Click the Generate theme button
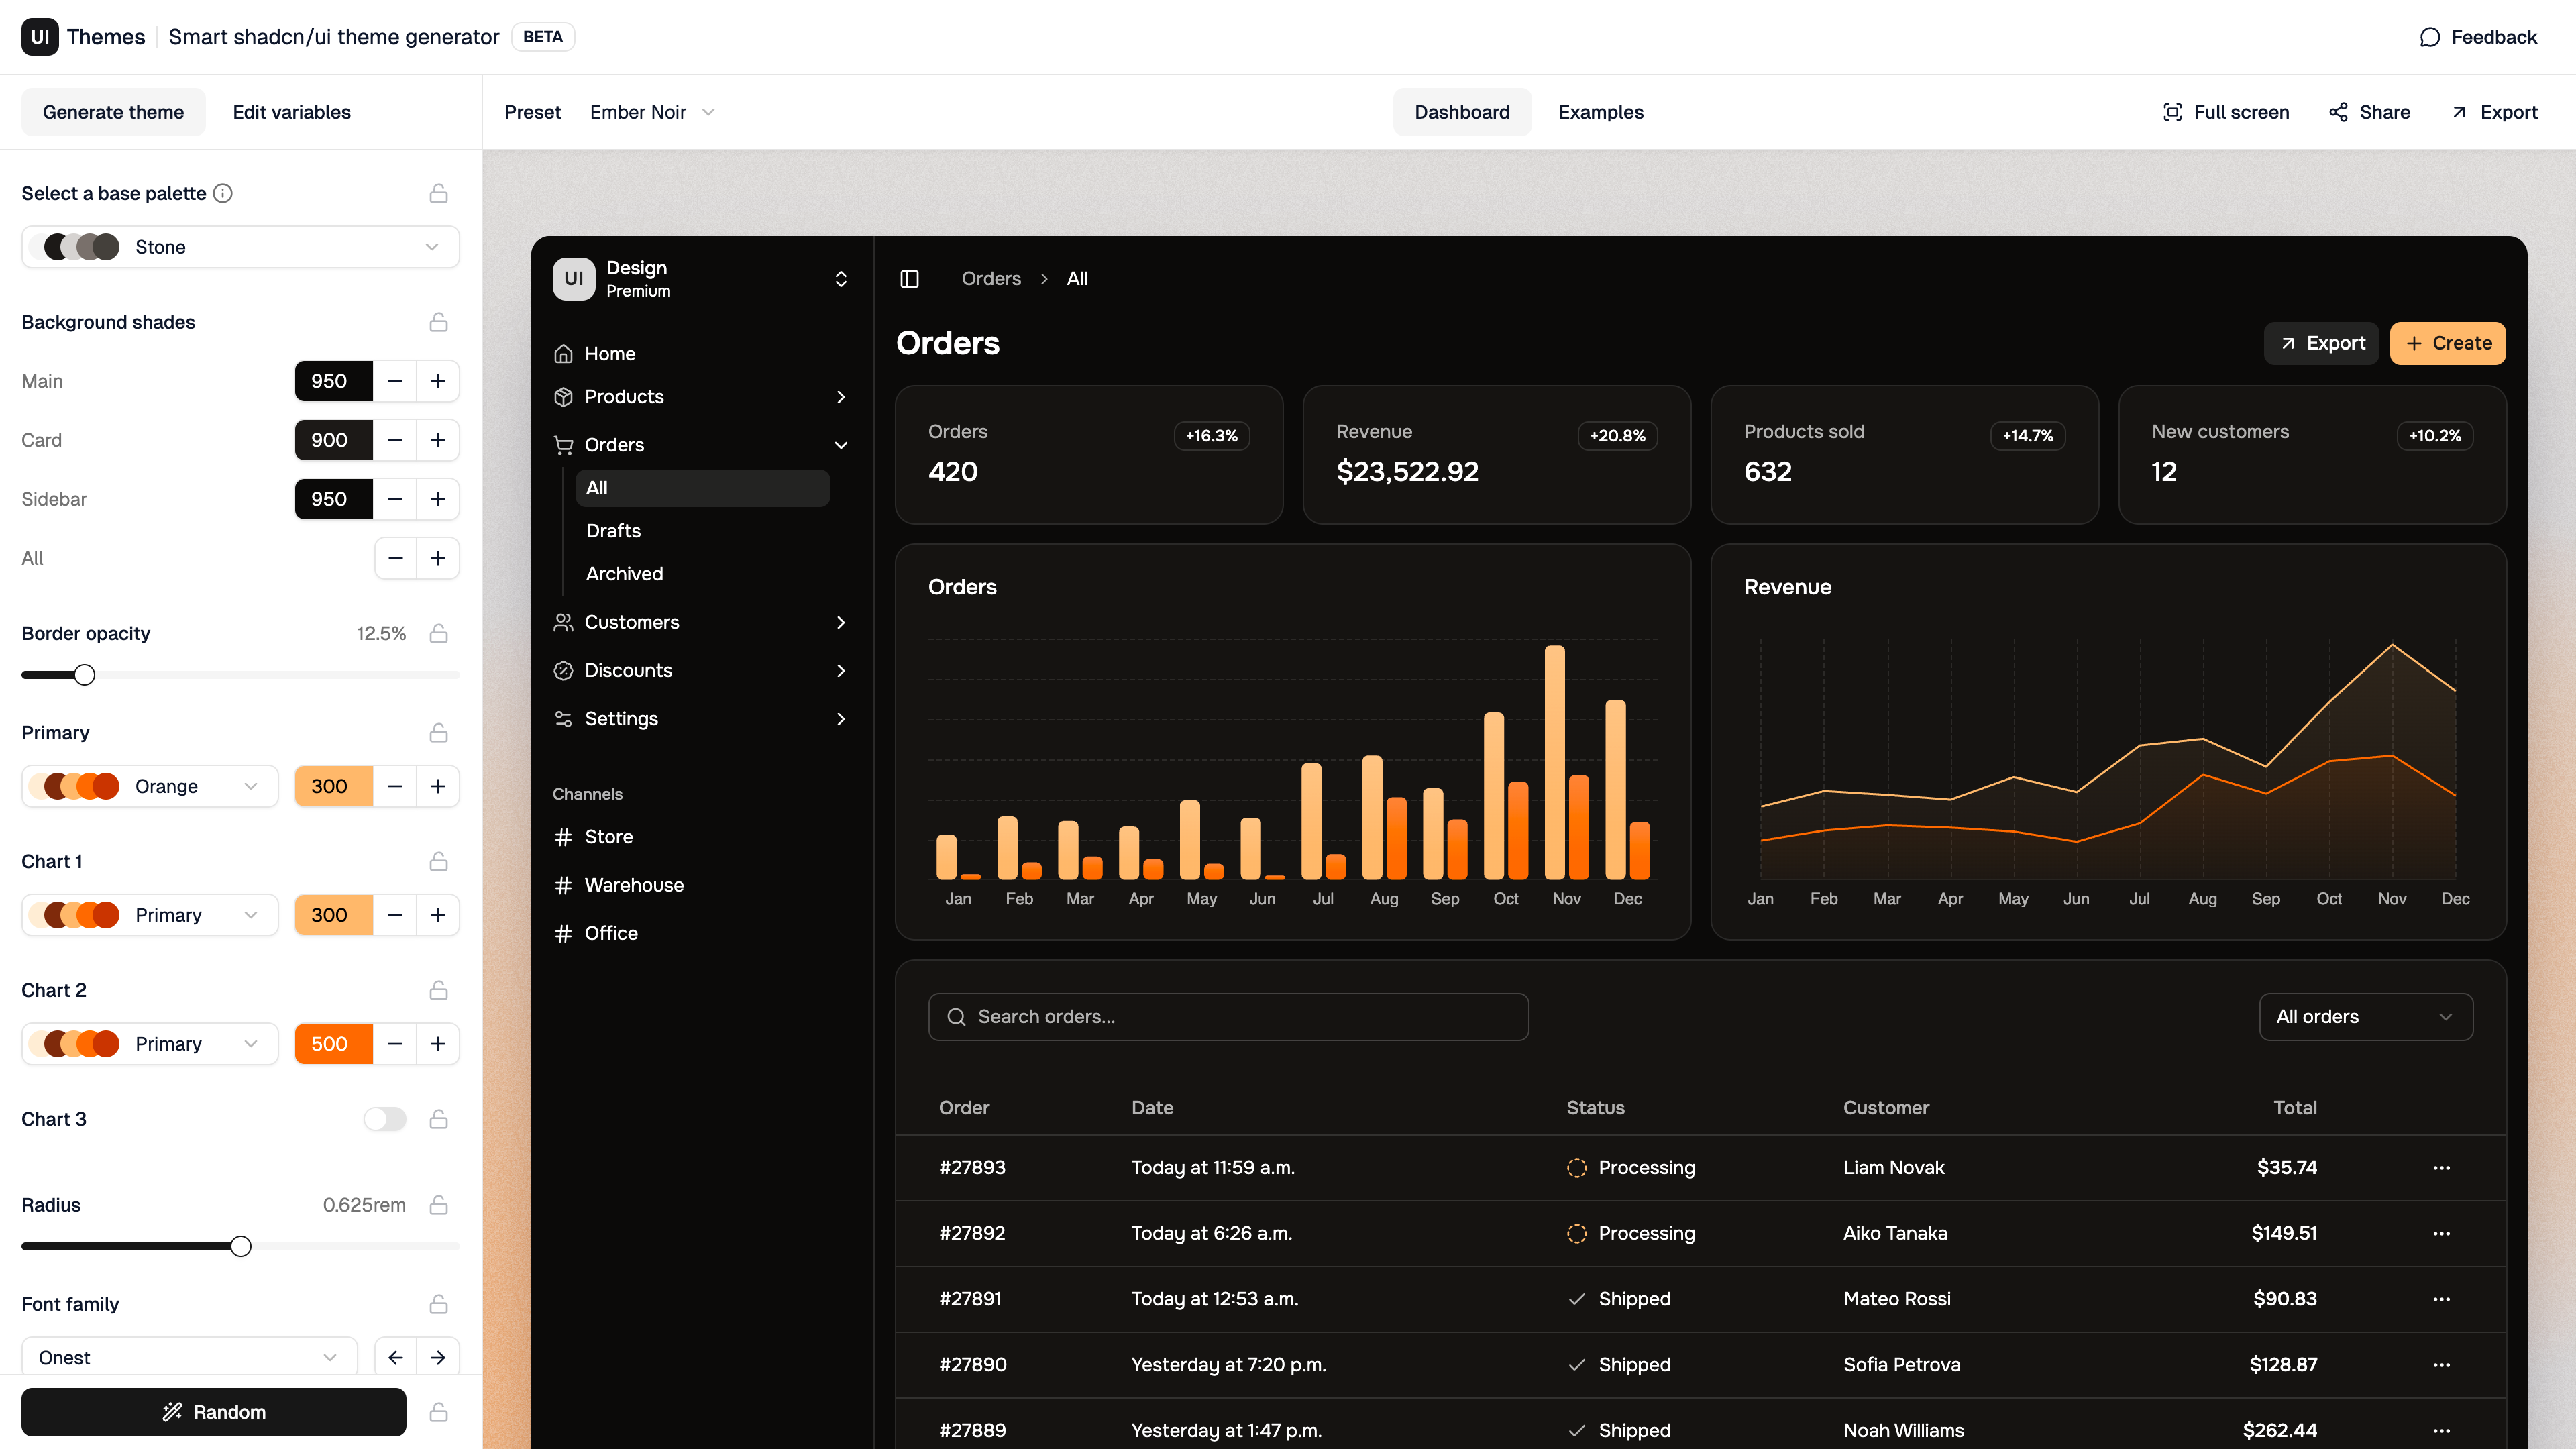This screenshot has height=1449, width=2576. coord(113,112)
